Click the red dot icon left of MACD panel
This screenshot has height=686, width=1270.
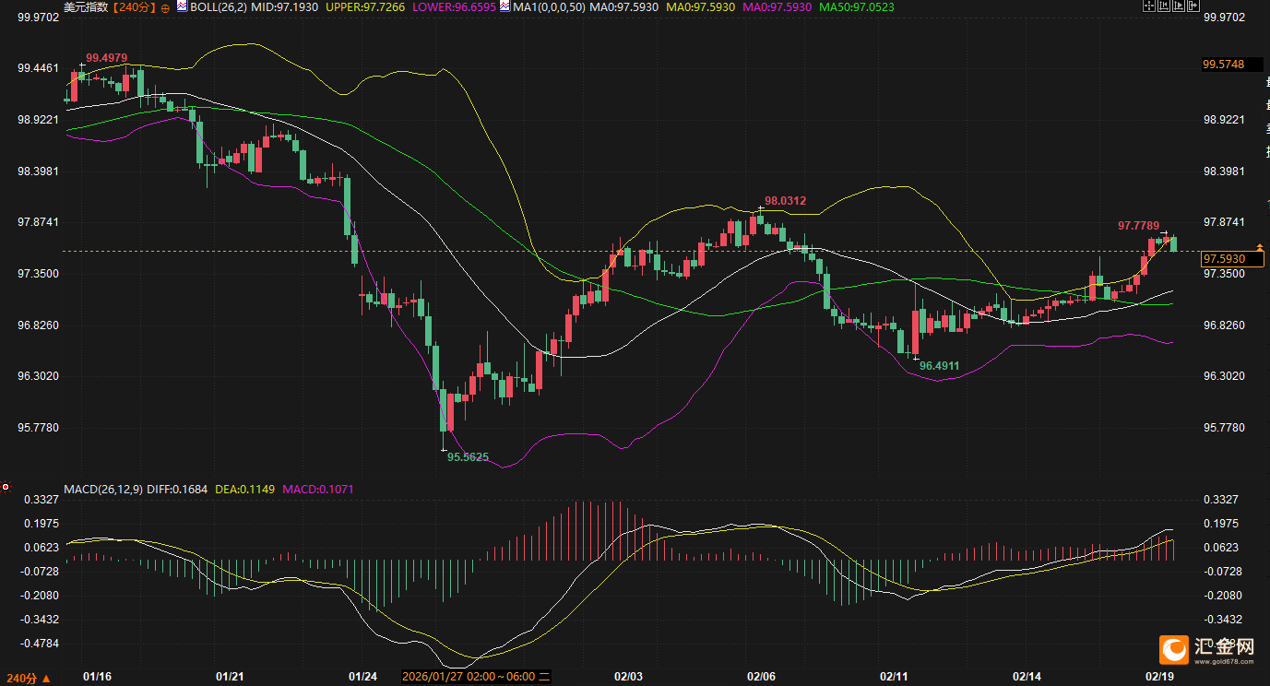coord(6,487)
